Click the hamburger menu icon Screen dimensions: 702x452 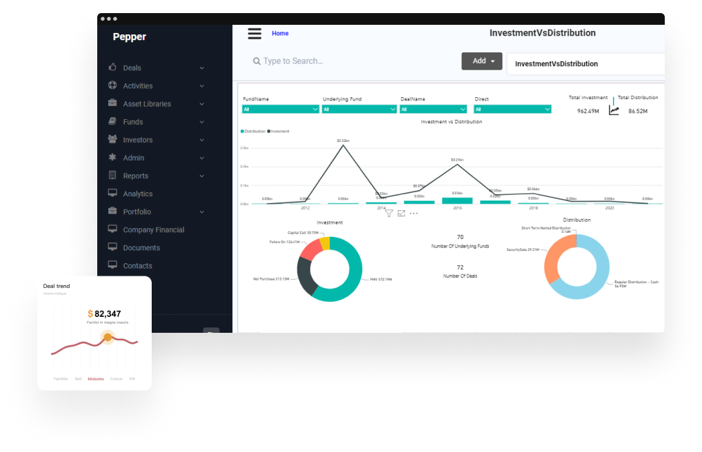click(254, 34)
